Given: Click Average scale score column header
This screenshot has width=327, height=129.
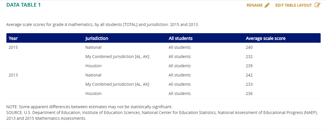Looking at the screenshot, I should [266, 38].
